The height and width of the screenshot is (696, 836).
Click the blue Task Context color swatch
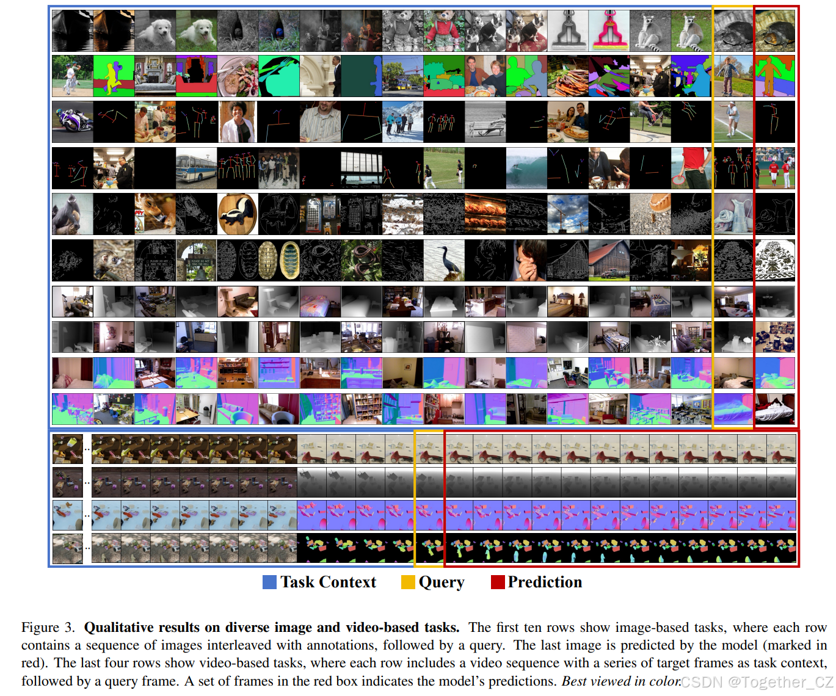[x=269, y=582]
